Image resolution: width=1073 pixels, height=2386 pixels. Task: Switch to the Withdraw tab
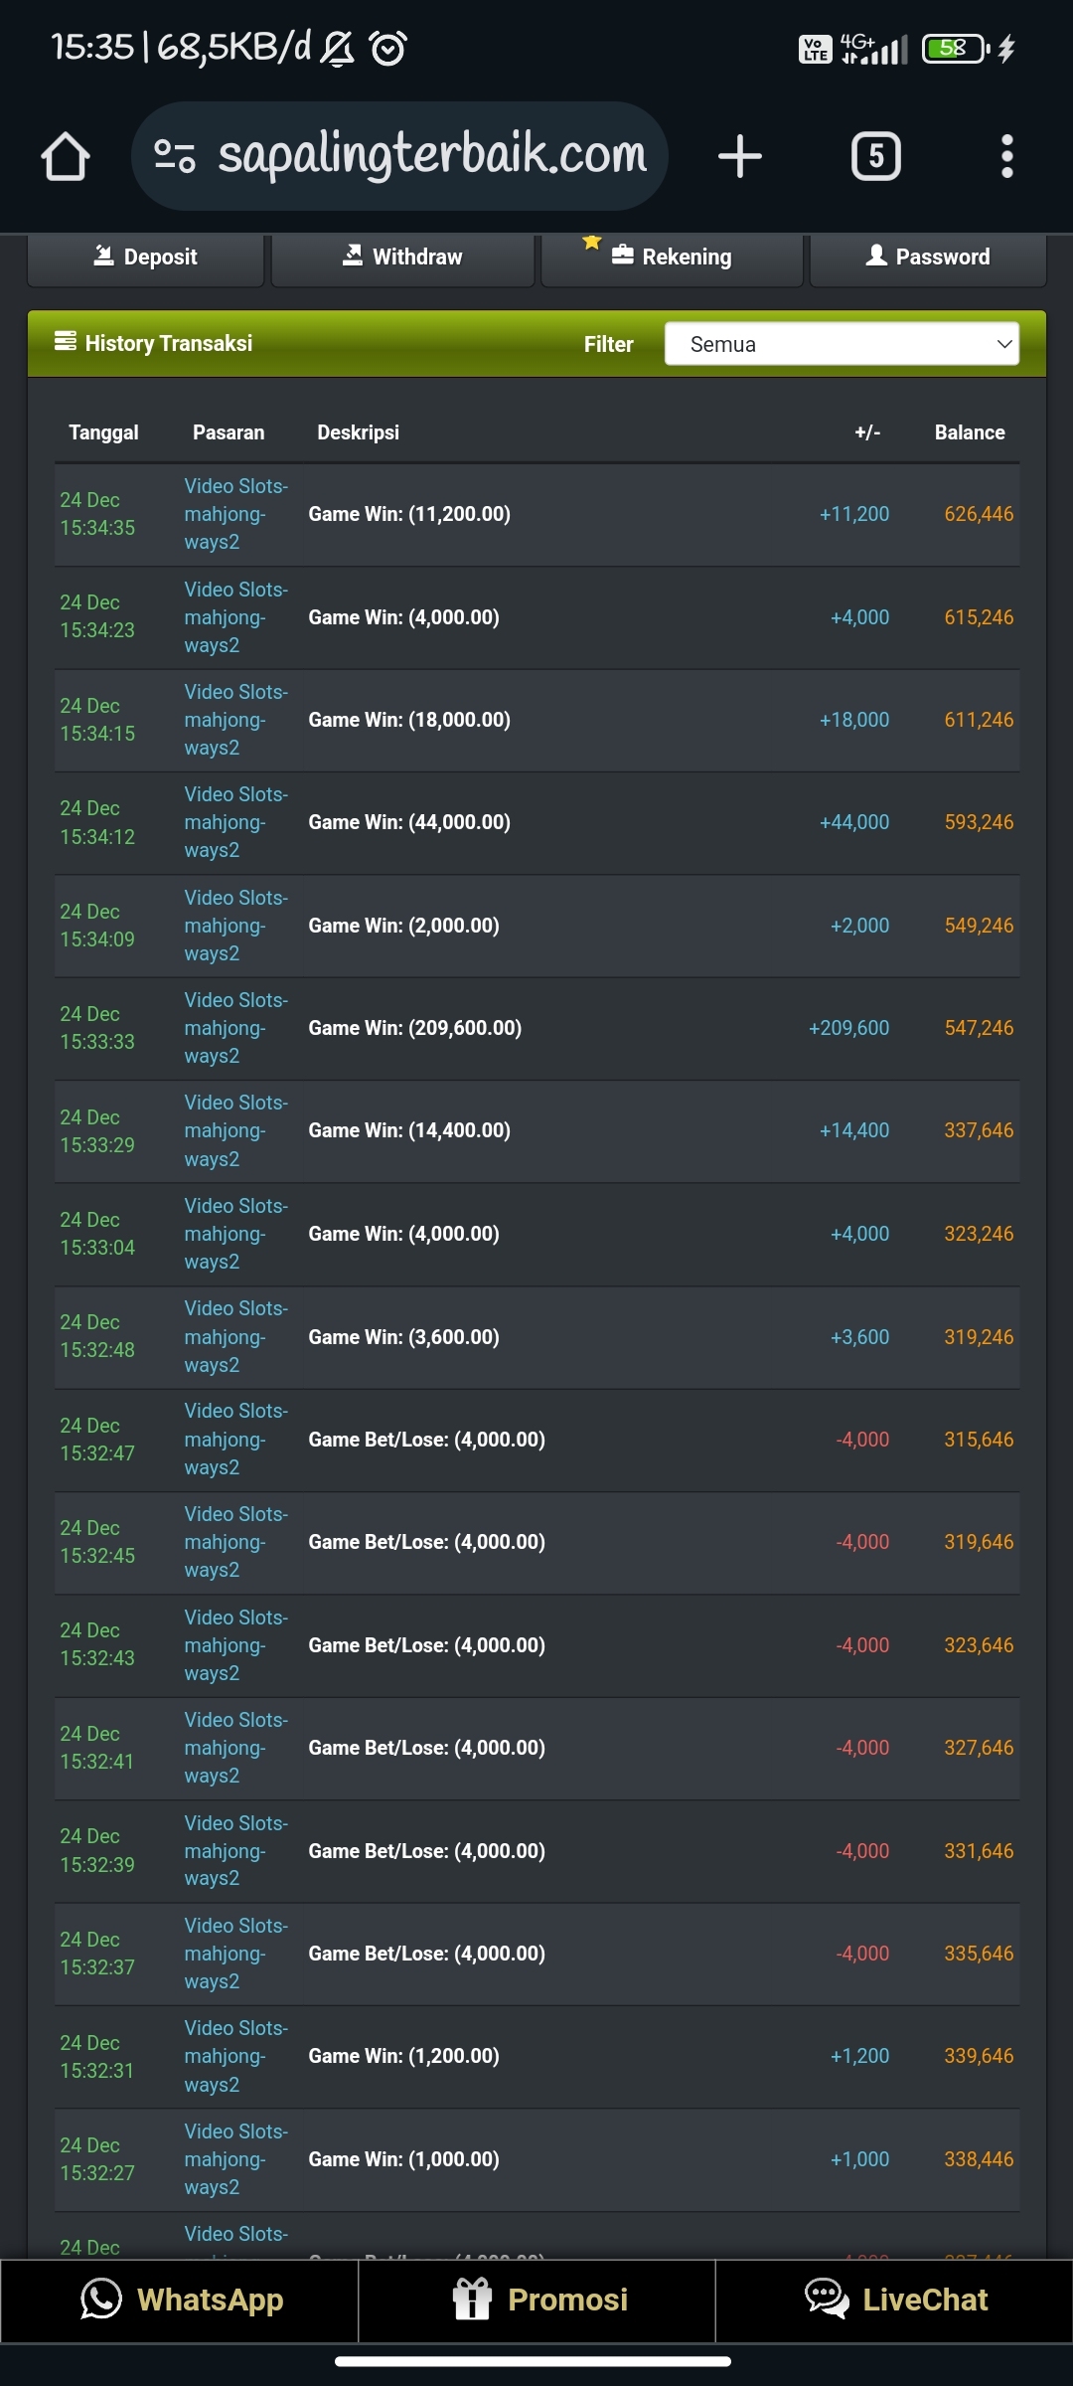(x=402, y=257)
